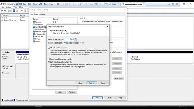This screenshot has height=109, width=194.
Task: Switch to Options tab in Virtual Machine Settings
Action: (x=42, y=15)
